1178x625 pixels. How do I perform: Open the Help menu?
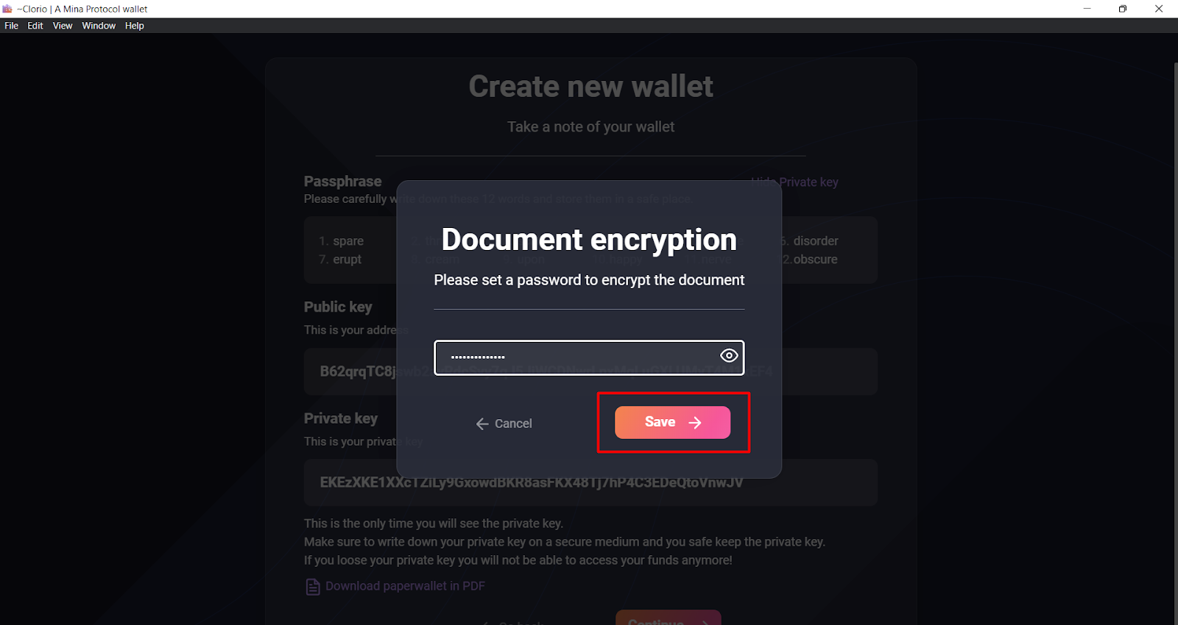click(x=135, y=26)
